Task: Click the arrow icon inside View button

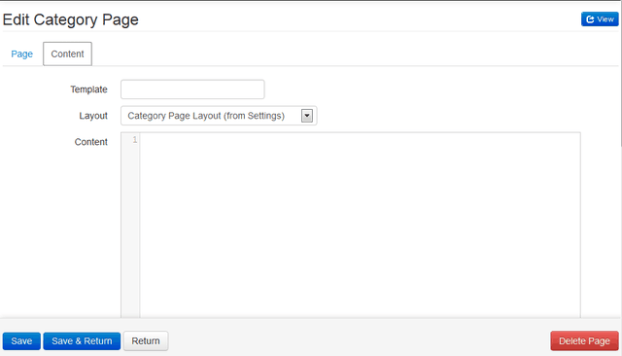Action: [590, 19]
